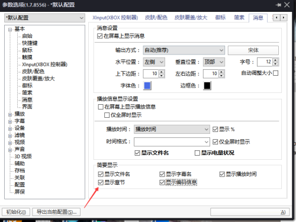This screenshot has height=222, width=296.
Task: Open the 时间格式 dropdown
Action: (x=172, y=142)
